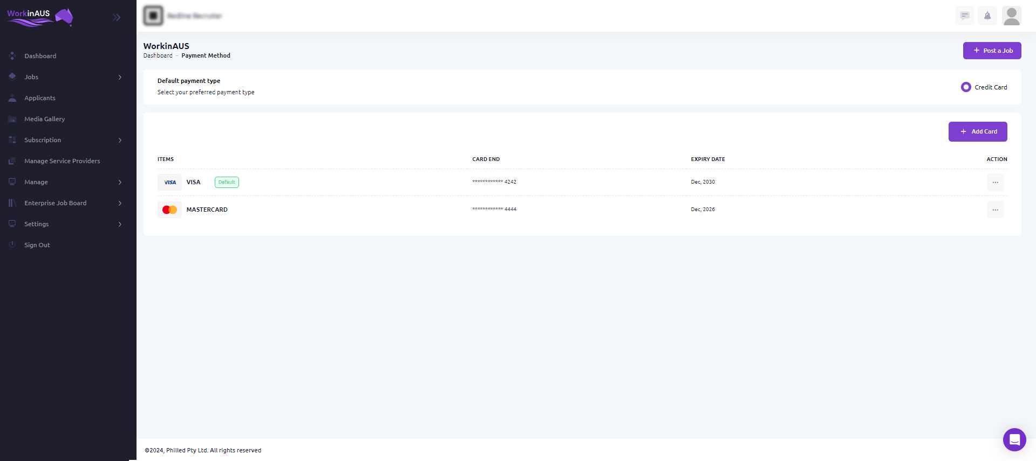Click the EXPIRY DATE column header

pyautogui.click(x=708, y=159)
